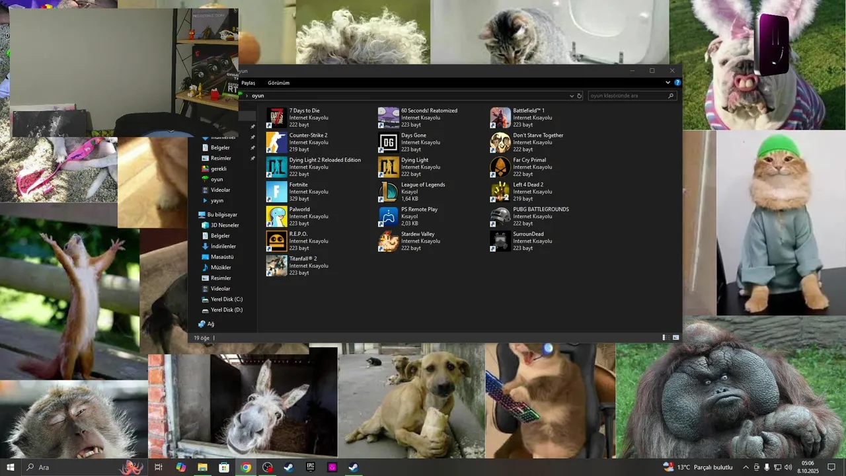
Task: Select the Fortnite shortcut icon
Action: click(x=276, y=192)
